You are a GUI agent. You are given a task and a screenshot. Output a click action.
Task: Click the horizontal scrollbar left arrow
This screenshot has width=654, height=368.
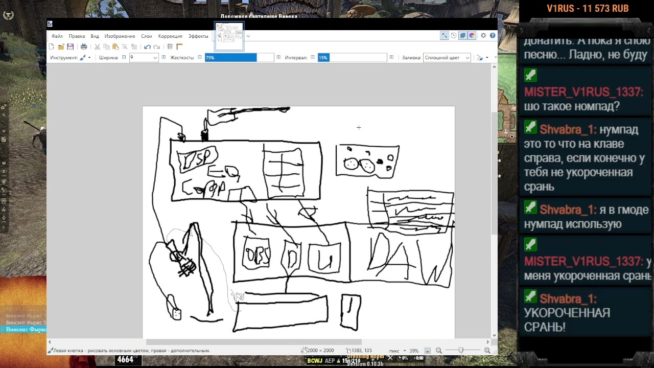[x=50, y=342]
